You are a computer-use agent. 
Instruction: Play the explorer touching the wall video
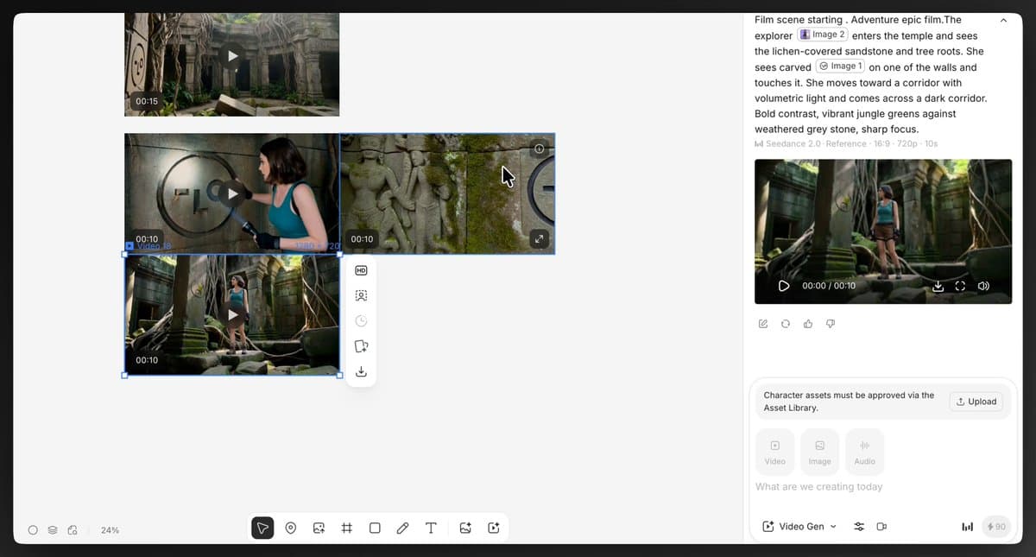(231, 193)
